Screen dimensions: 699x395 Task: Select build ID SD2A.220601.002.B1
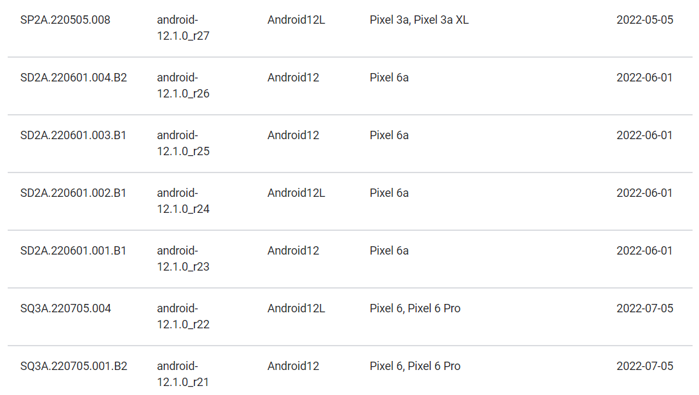(74, 193)
